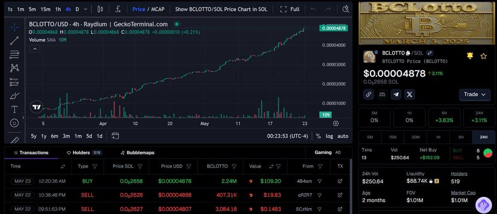Select the 5M stats tab
This screenshot has height=214, width=497.
coord(370,137)
